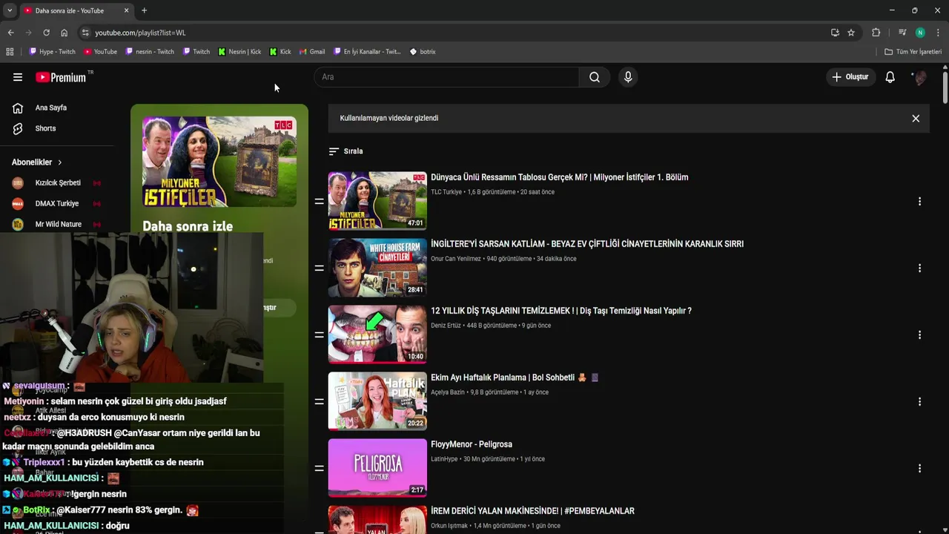Open the apps grid in bookmarks bar
The image size is (949, 534).
[x=10, y=52]
